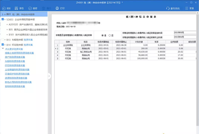Screen dimensions: 199x134
Task: Open 耕地占用税税源信息采集 link
Action: 18,82
